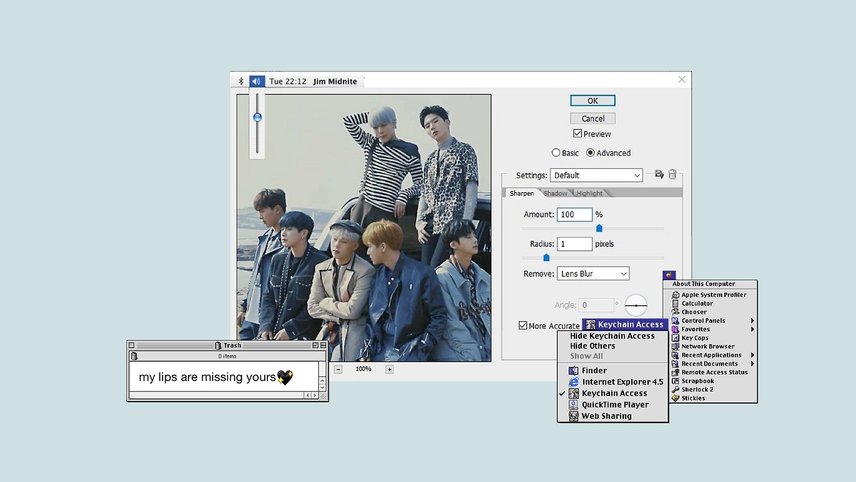The image size is (856, 482).
Task: Expand the Control Panels submenu
Action: pyautogui.click(x=704, y=321)
